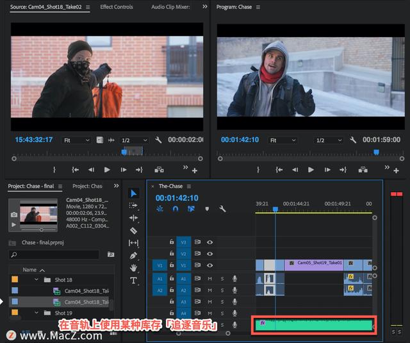
Task: Open Program monitor 1/2 resolution dropdown
Action: click(328, 140)
